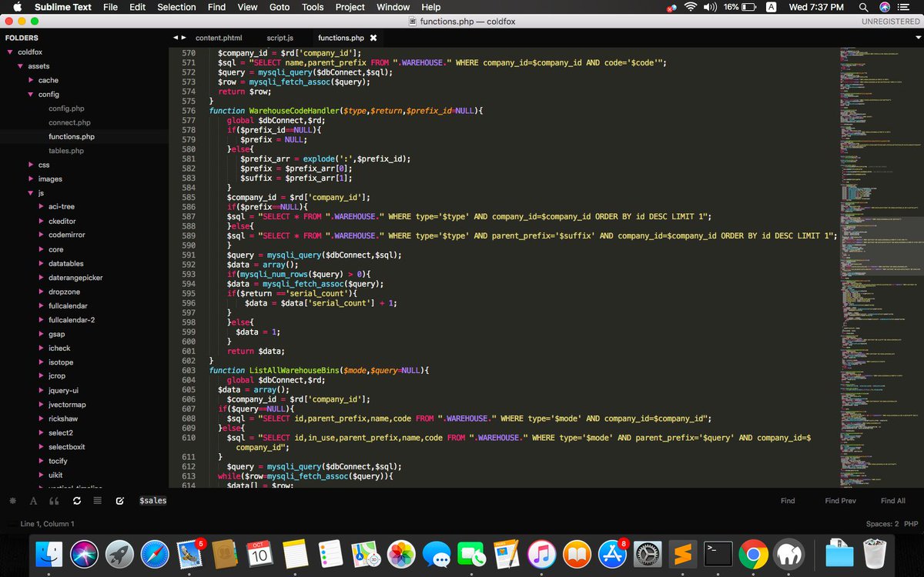Click the Find All button
The height and width of the screenshot is (577, 924).
tap(893, 501)
